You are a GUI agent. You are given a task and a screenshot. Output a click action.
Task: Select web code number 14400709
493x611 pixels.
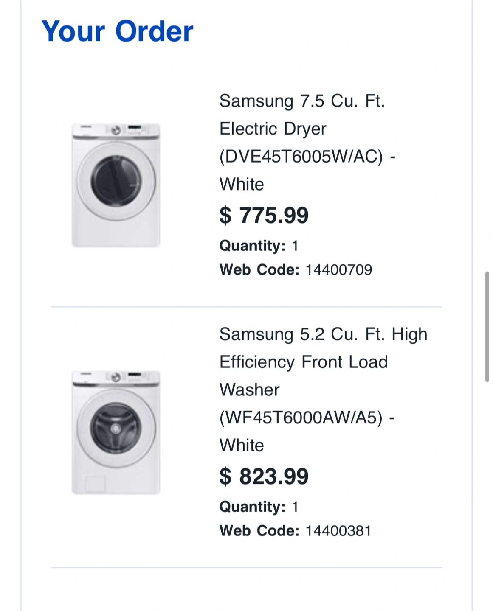tap(338, 270)
